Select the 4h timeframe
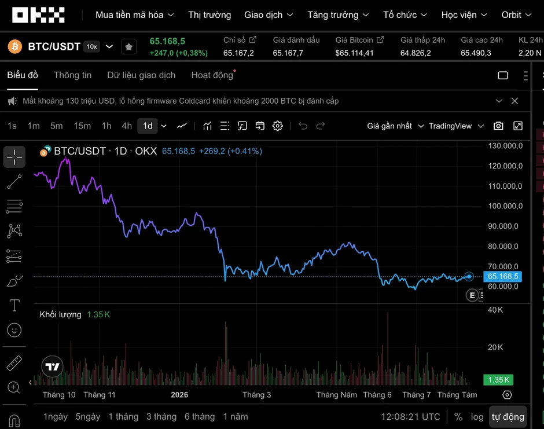Screen dimensions: 544x429 tap(127, 126)
